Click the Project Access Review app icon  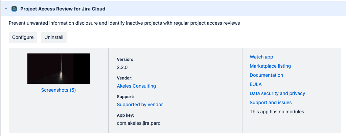coord(14,9)
